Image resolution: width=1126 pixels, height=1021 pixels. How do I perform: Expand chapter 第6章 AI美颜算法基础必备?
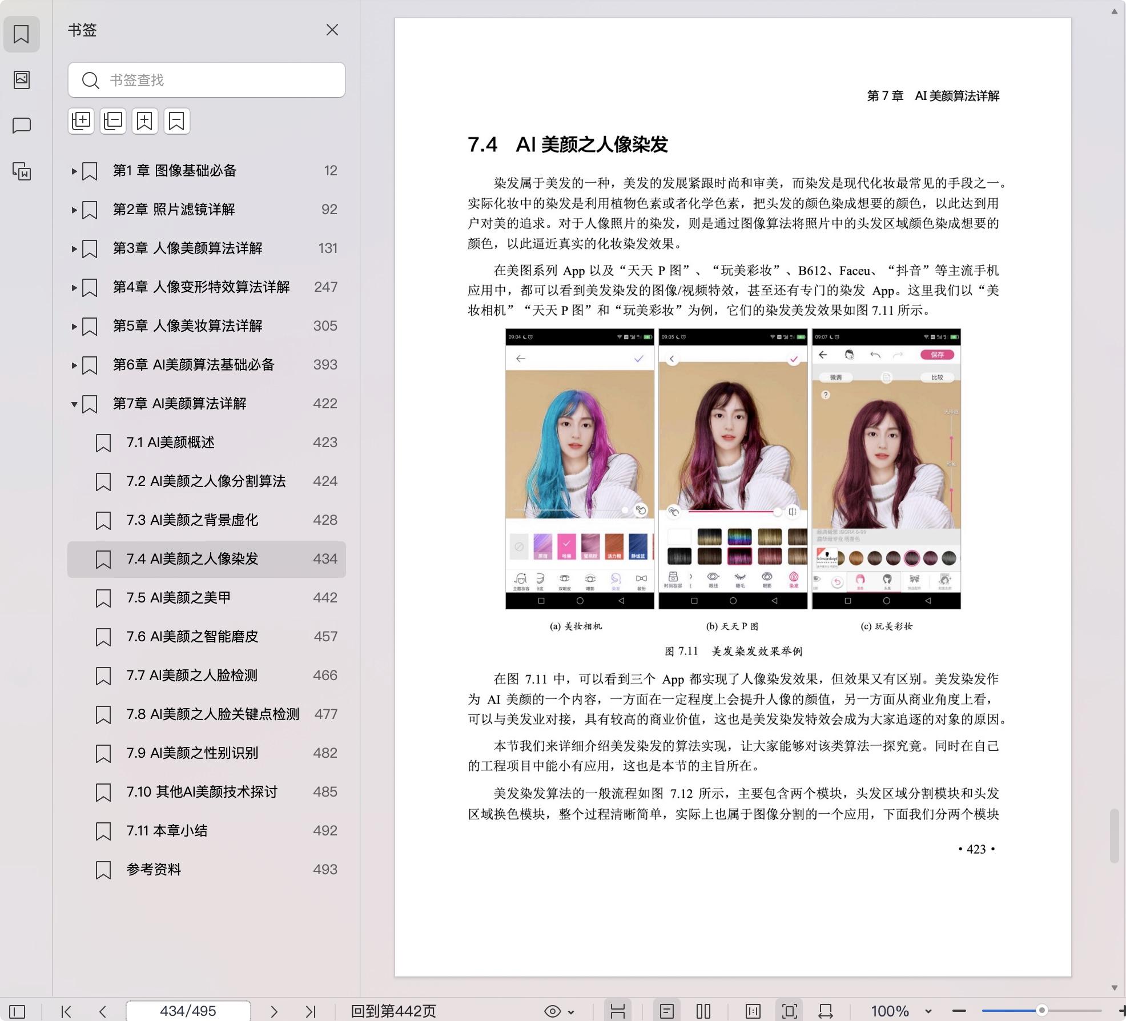coord(74,365)
